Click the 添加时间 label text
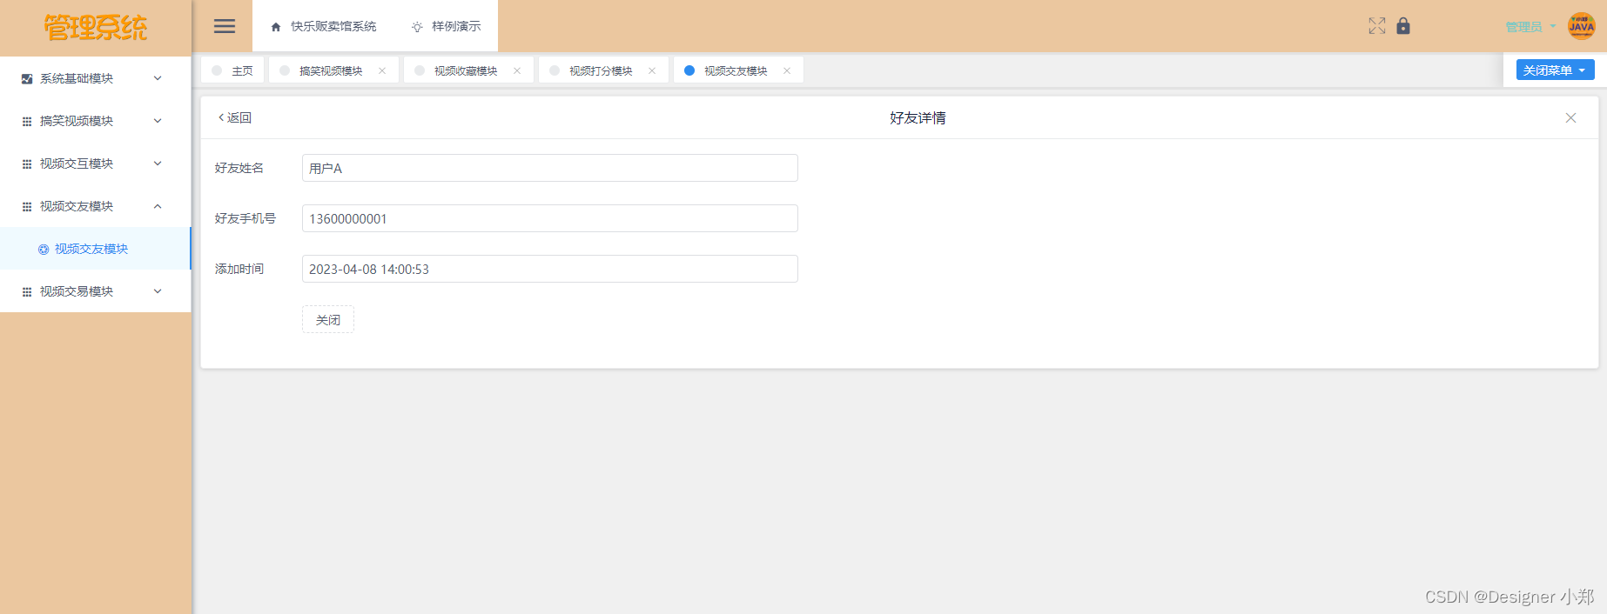 click(239, 269)
